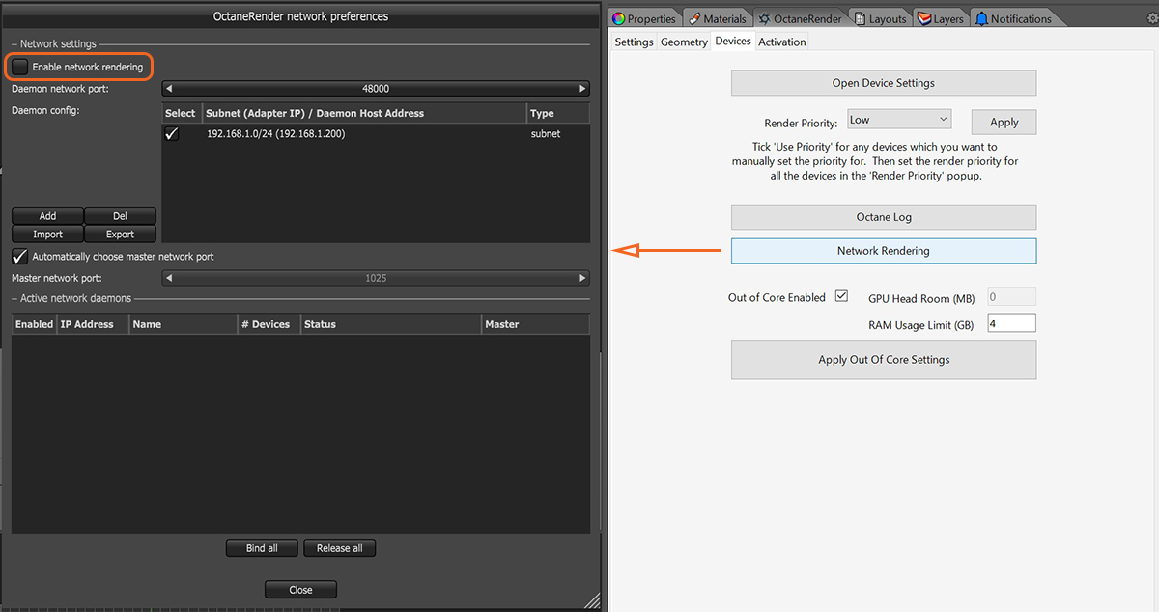This screenshot has height=612, width=1159.
Task: Click the OctaneRender gear icon on tab
Action: click(x=765, y=18)
